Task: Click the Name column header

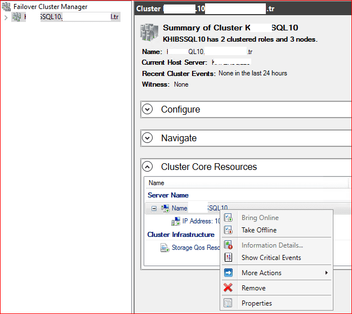Action: click(x=157, y=183)
